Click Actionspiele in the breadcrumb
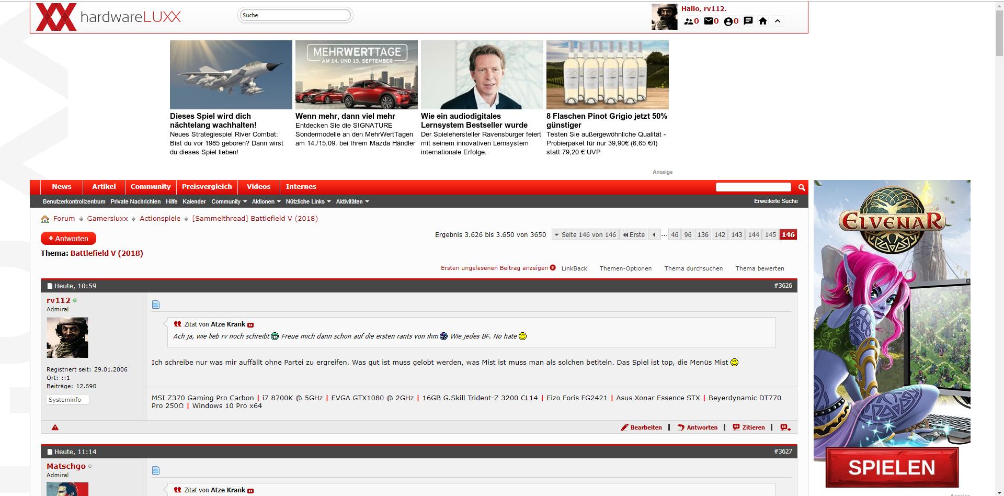The width and height of the screenshot is (1004, 496). (160, 219)
